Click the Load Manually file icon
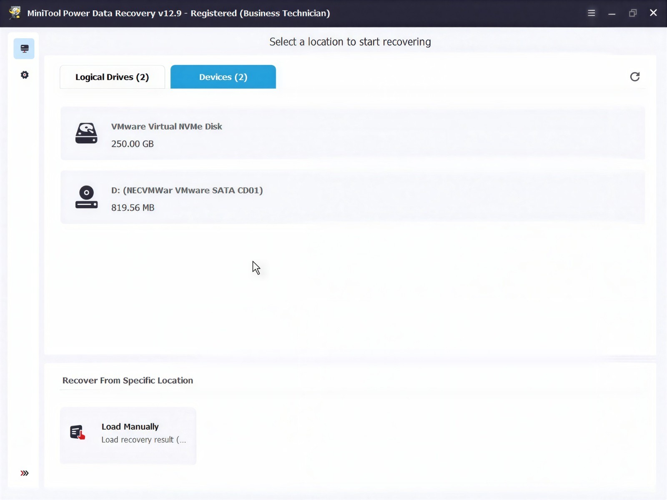The image size is (667, 500). 78,432
